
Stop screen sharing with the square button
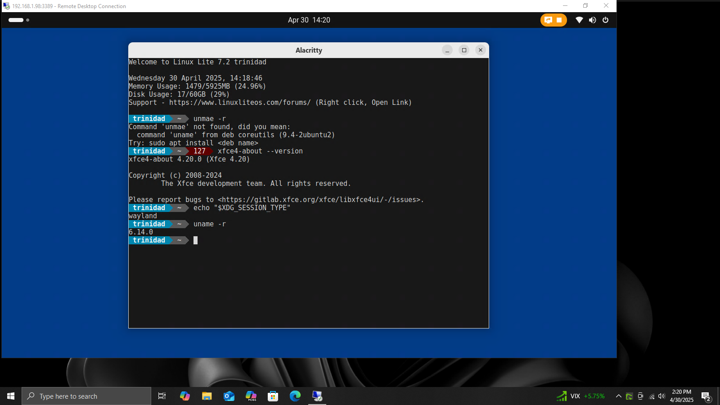[x=559, y=20]
